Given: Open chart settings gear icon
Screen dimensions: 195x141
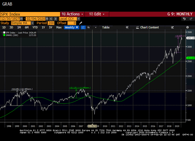Looking at the screenshot, I should click(187, 27).
